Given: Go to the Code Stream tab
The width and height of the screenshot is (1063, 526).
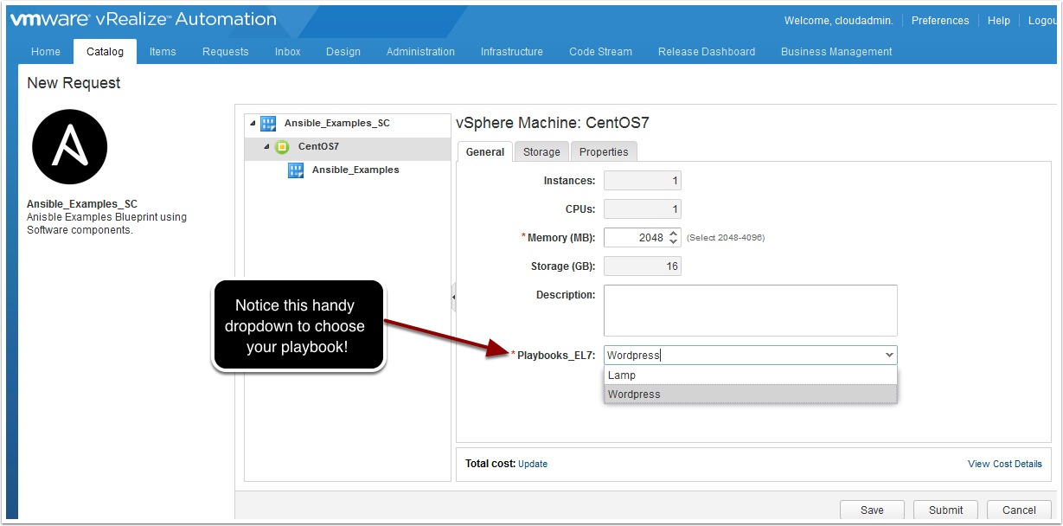Looking at the screenshot, I should click(600, 52).
